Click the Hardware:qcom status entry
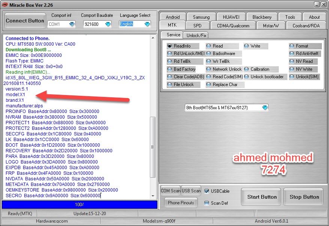329x226 pixels. 52,221
